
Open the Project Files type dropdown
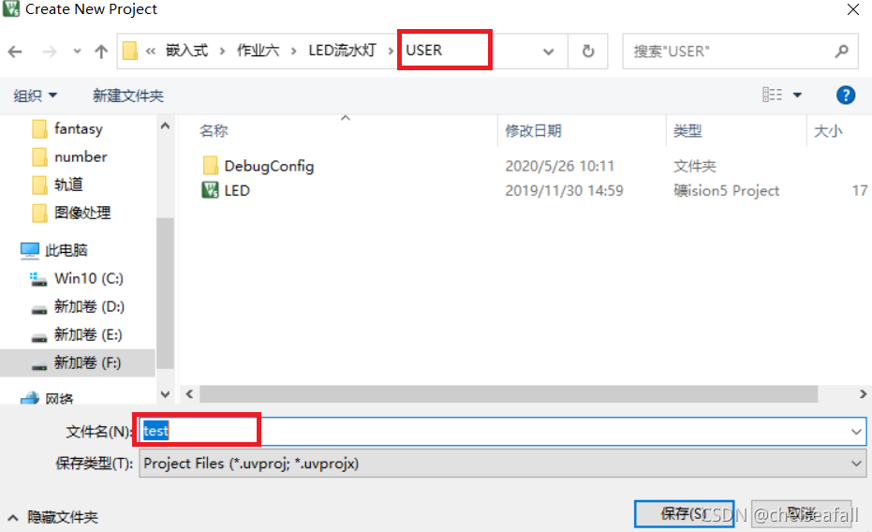point(856,463)
